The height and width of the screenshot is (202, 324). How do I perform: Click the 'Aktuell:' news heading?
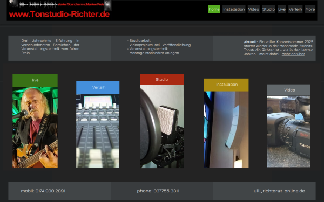pyautogui.click(x=251, y=42)
